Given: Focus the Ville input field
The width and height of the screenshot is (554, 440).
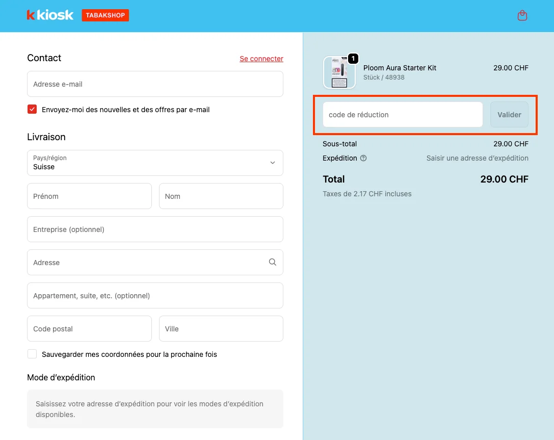Looking at the screenshot, I should (x=221, y=329).
